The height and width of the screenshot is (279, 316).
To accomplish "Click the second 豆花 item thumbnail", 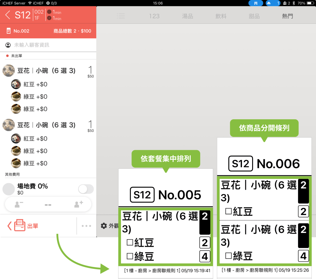I will (x=9, y=125).
